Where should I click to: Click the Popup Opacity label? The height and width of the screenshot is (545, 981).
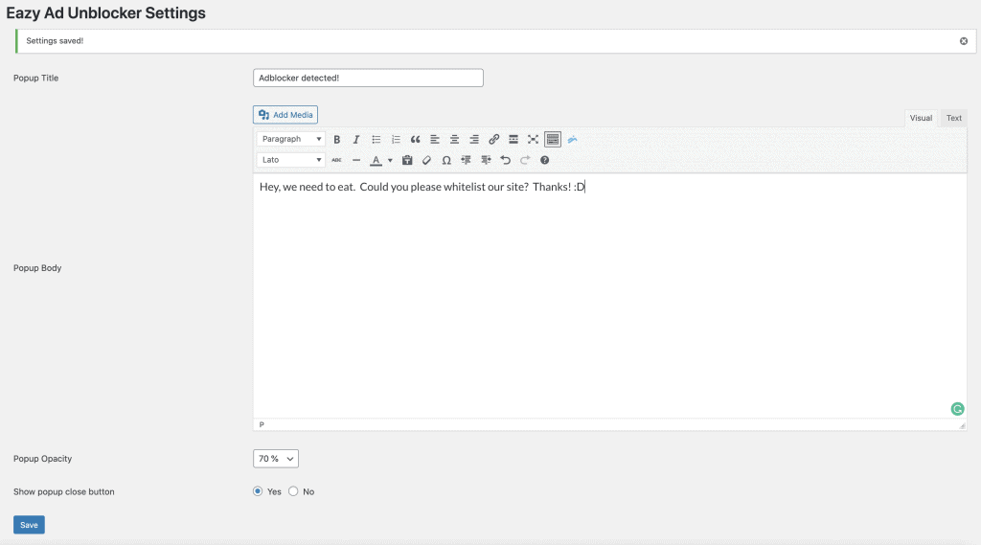(42, 459)
